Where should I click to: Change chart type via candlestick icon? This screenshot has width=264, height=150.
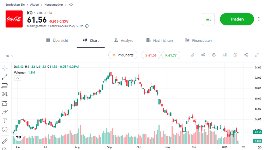click(203, 55)
